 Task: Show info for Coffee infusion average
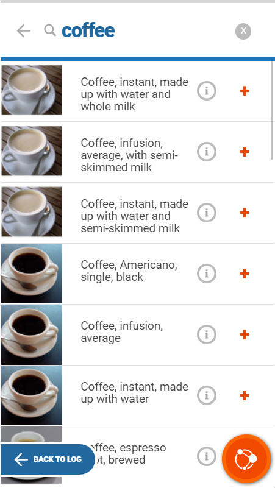206,334
